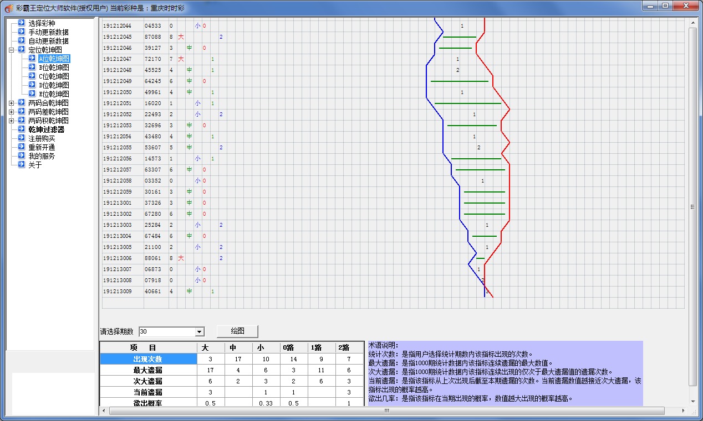This screenshot has width=703, height=421.
Task: Expand the 两码合乾坤图 tree node
Action: [12, 103]
